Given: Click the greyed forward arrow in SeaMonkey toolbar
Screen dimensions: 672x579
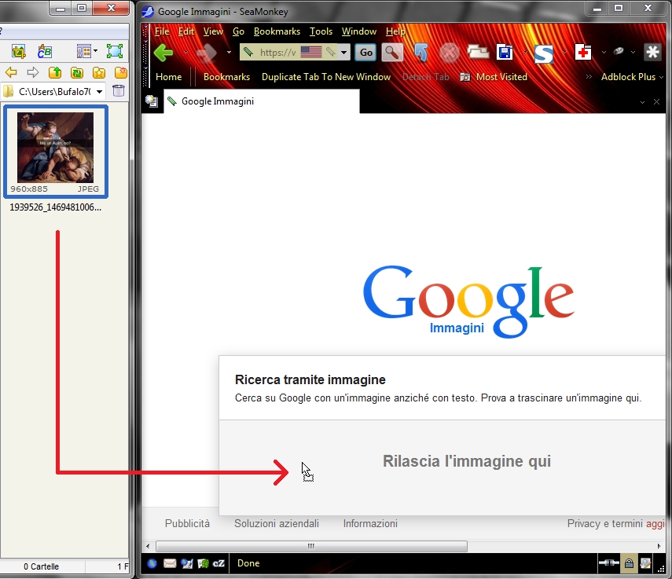Looking at the screenshot, I should [207, 53].
